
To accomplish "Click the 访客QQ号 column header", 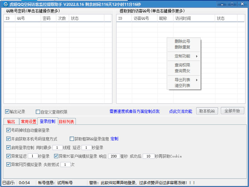I will [x=145, y=18].
